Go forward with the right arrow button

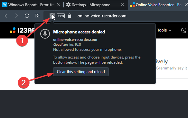point(16,16)
